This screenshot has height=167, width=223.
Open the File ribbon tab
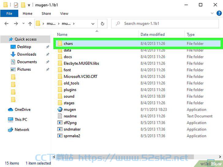coord(9,13)
